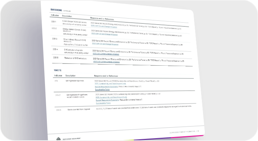Click the Response and/or Reference header in the Waste table

pyautogui.click(x=106, y=76)
